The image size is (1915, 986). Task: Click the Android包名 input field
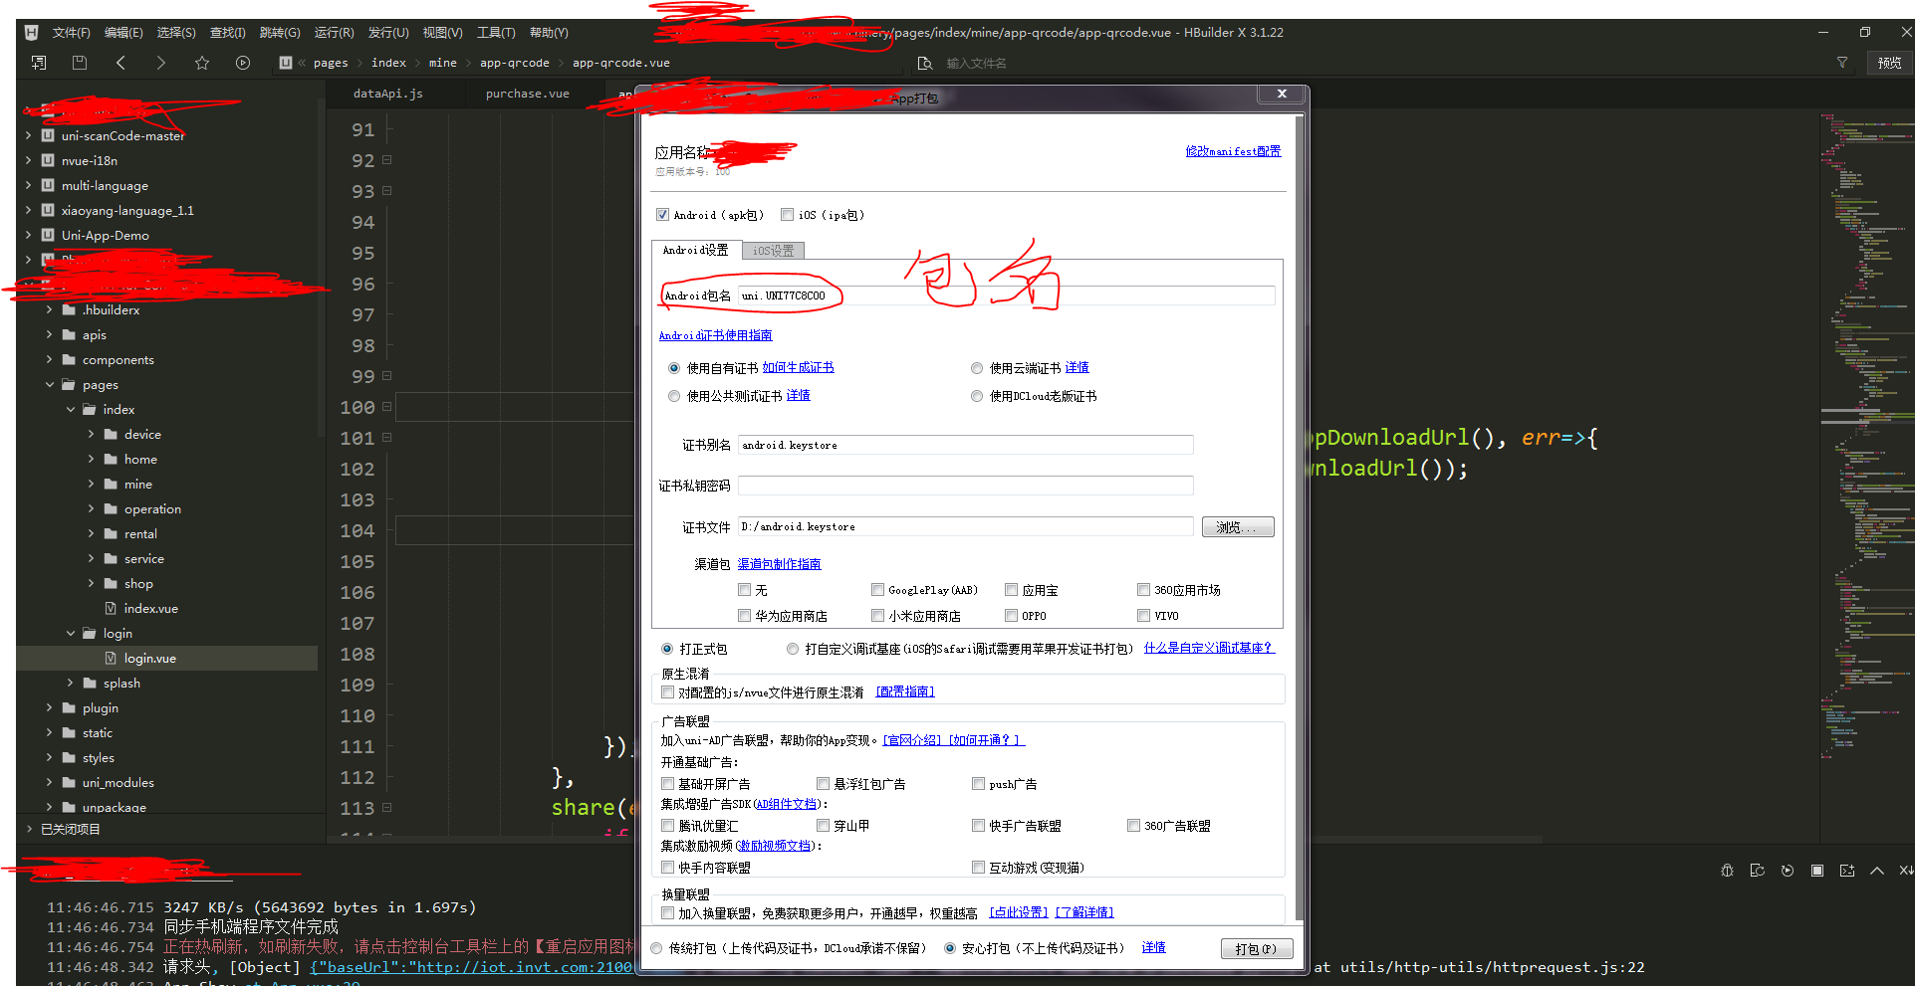[996, 295]
